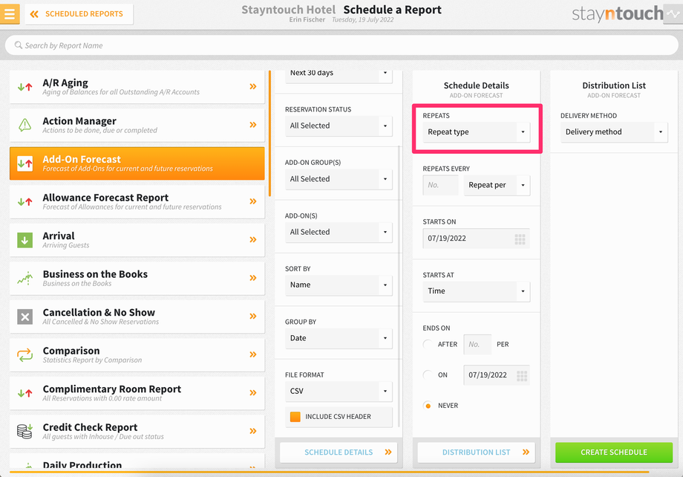Open the Group By Date dropdown
Screen dimensions: 683x477
(x=339, y=338)
